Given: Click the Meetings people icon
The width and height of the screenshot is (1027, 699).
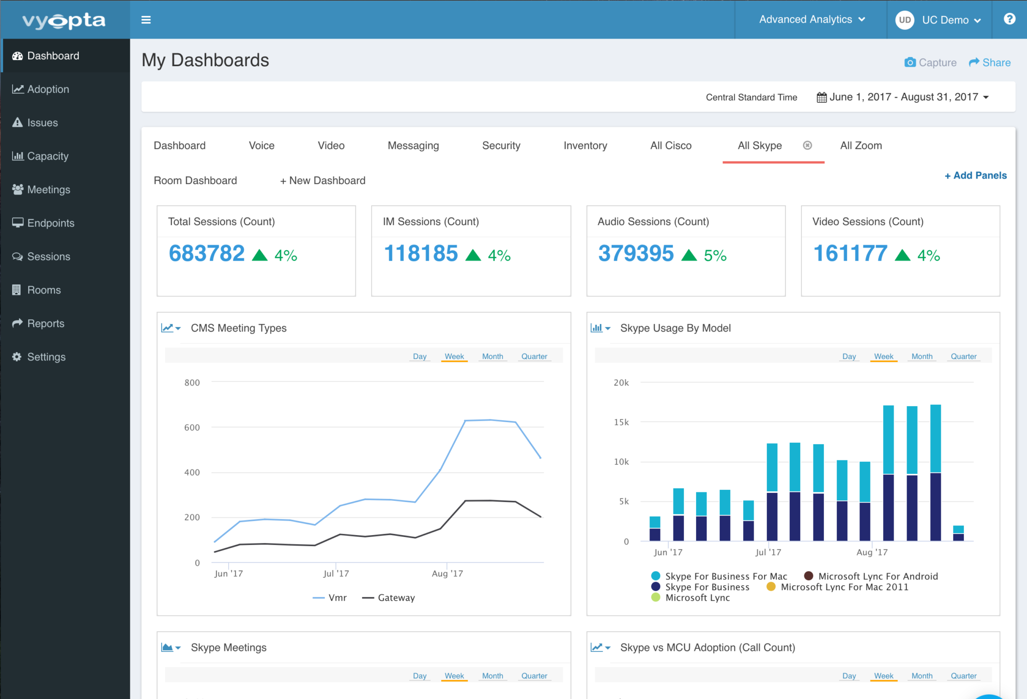Looking at the screenshot, I should click(x=18, y=190).
